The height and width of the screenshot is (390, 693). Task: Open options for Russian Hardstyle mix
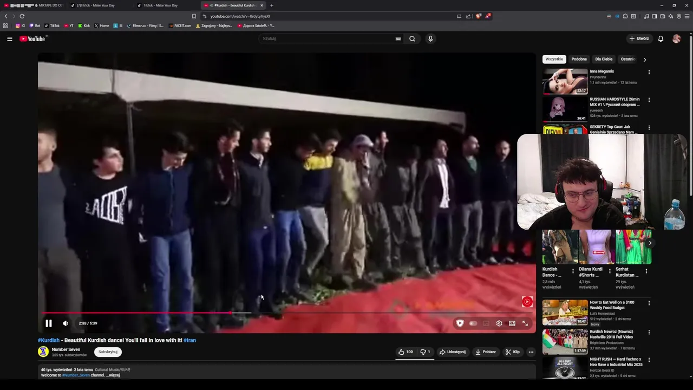(649, 100)
